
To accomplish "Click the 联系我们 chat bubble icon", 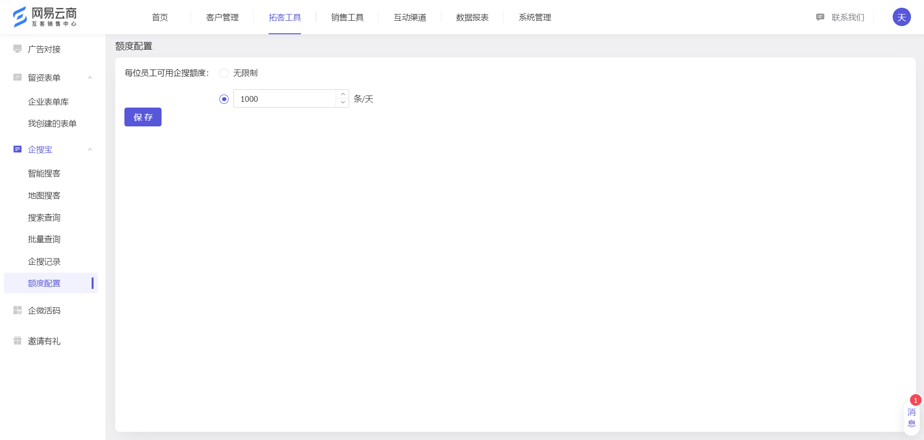I will pyautogui.click(x=820, y=17).
